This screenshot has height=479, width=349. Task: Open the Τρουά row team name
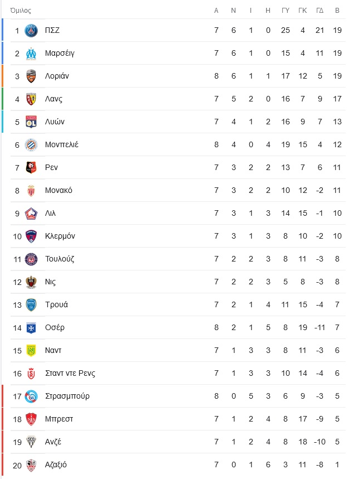click(56, 305)
